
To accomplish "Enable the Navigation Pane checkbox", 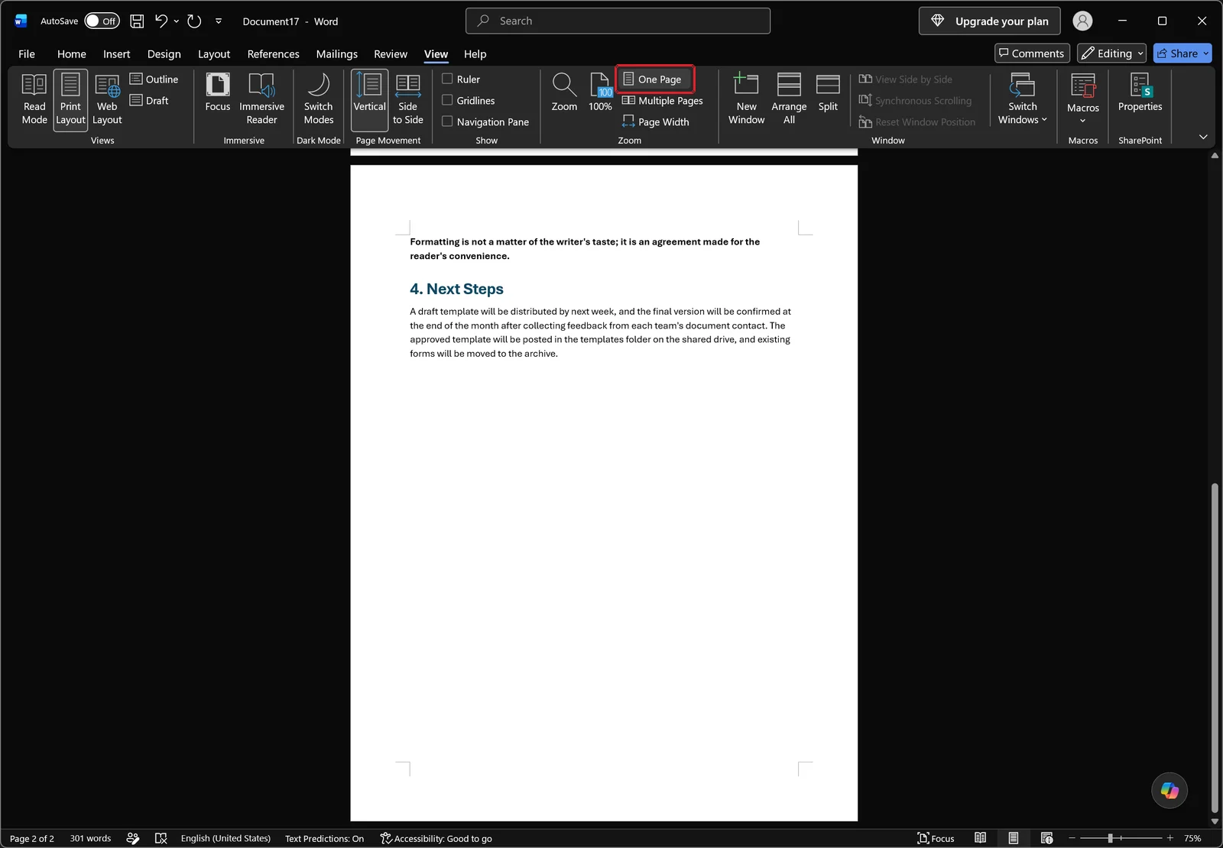I will [447, 121].
